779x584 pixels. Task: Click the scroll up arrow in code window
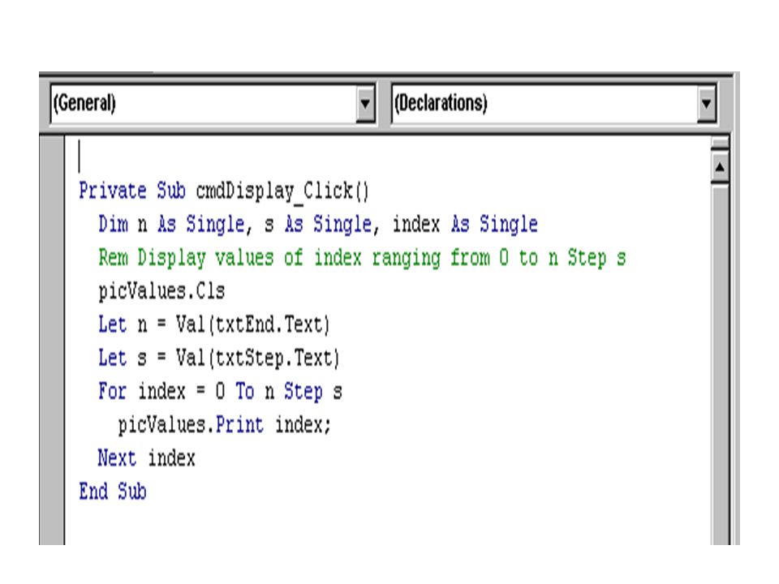(x=720, y=167)
